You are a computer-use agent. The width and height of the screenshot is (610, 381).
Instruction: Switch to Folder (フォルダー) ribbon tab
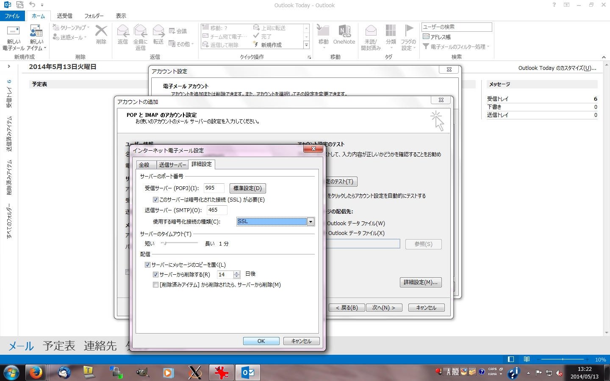click(x=94, y=16)
